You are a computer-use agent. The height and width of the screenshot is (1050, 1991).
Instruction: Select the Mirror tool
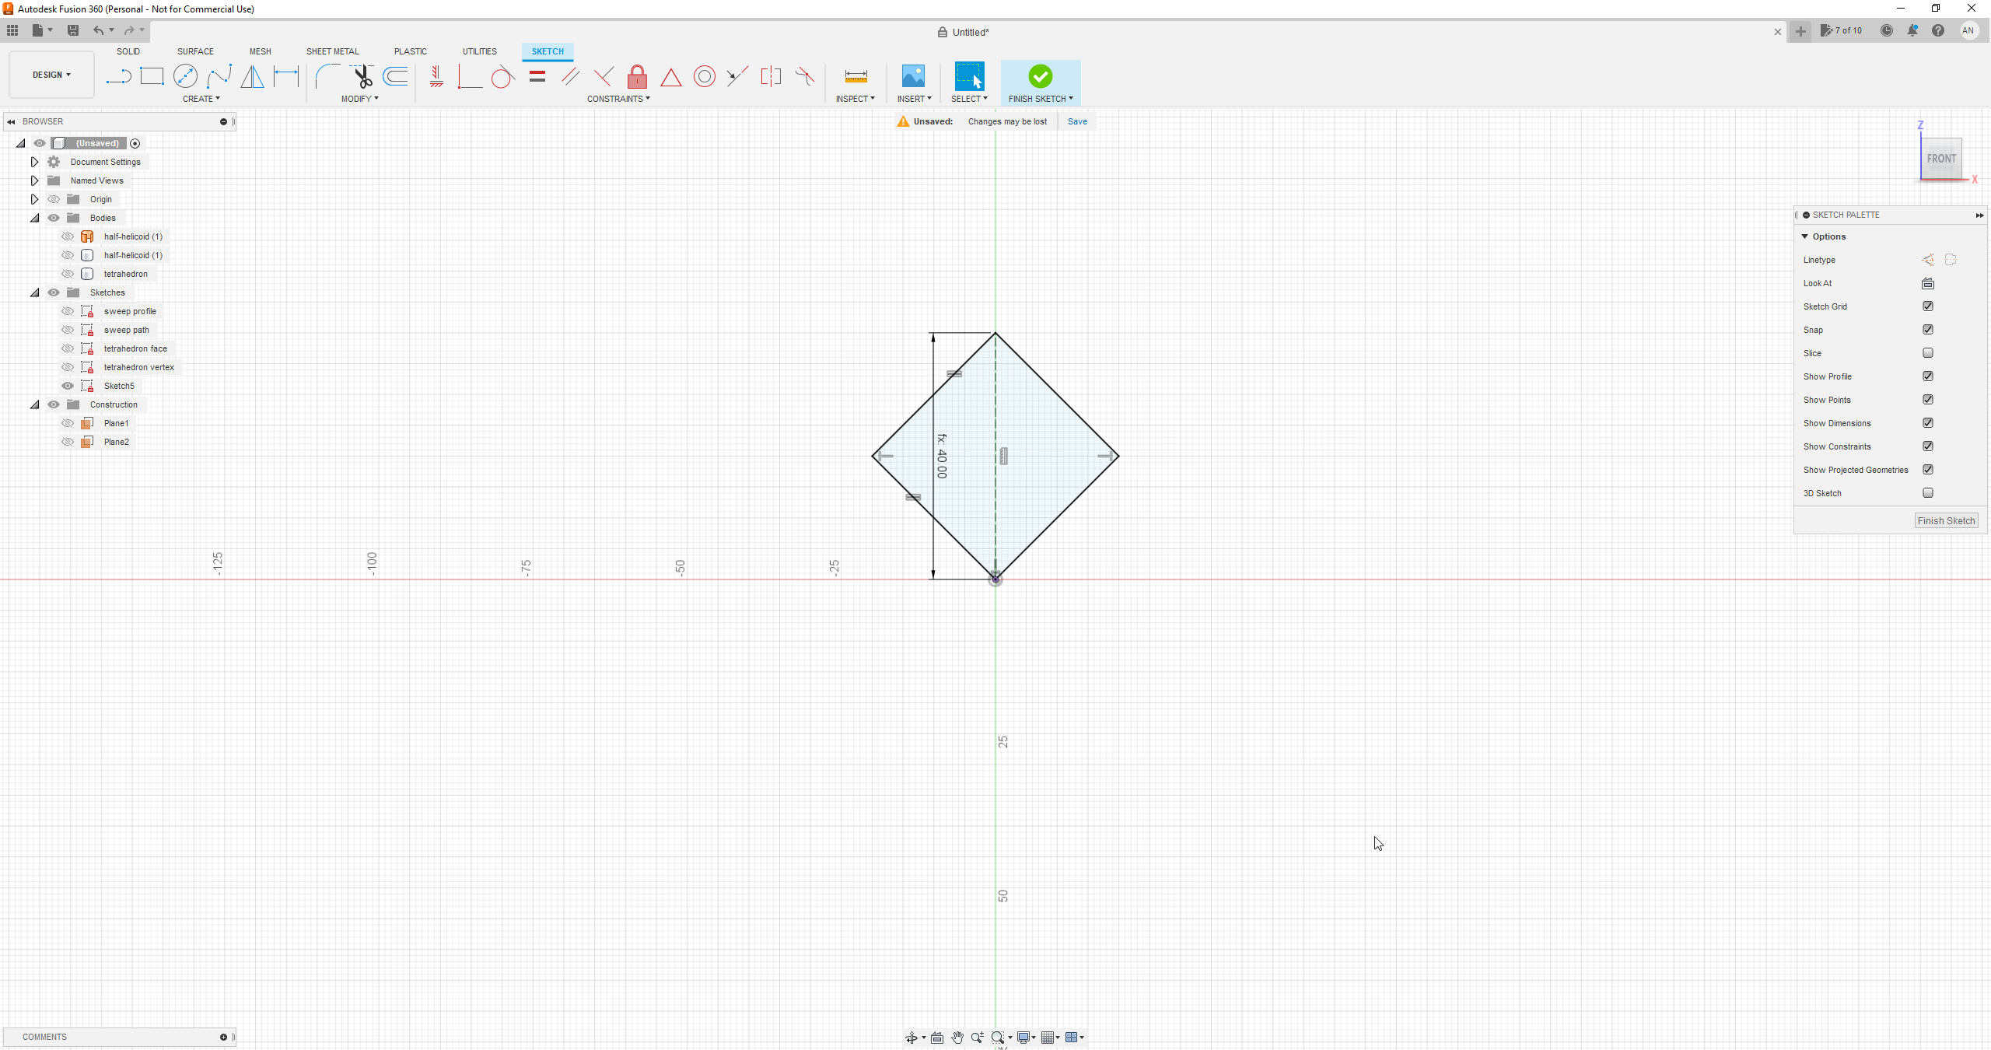252,76
